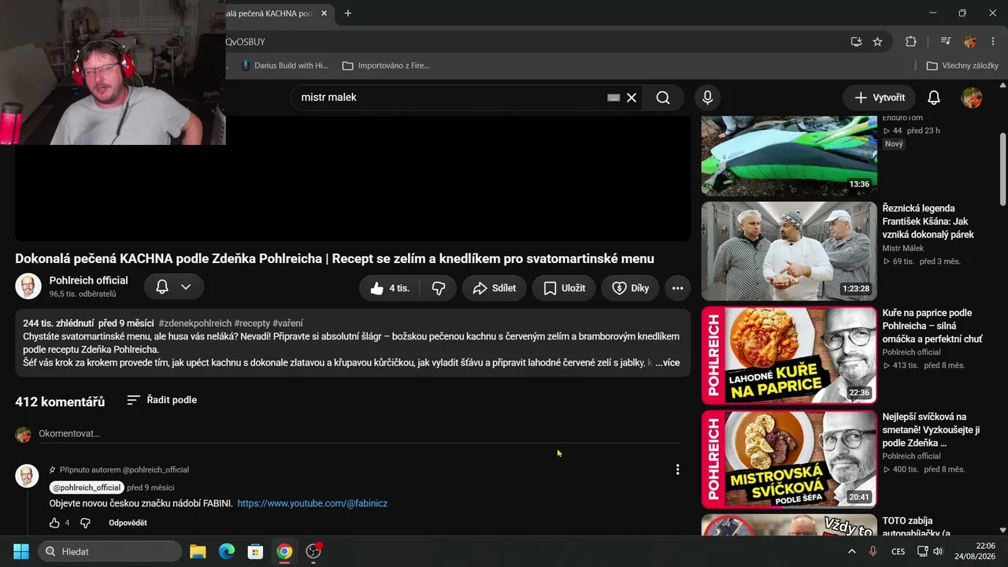Open Chrome profile avatar
1008x567 pixels.
(x=969, y=42)
